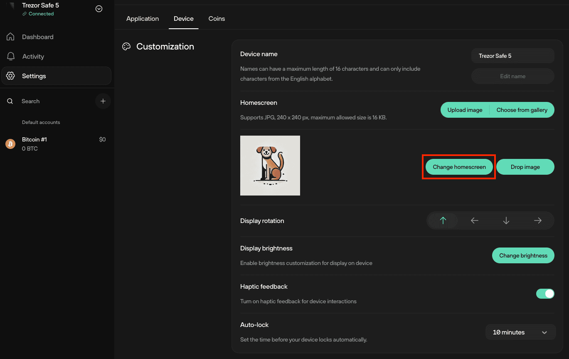Click the Upload image button

(465, 110)
